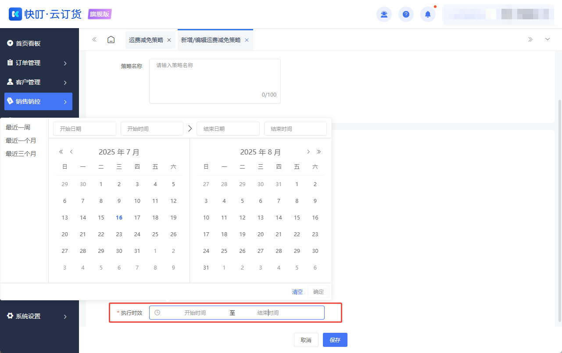Click the 系统设置 gear icon

[x=10, y=316]
